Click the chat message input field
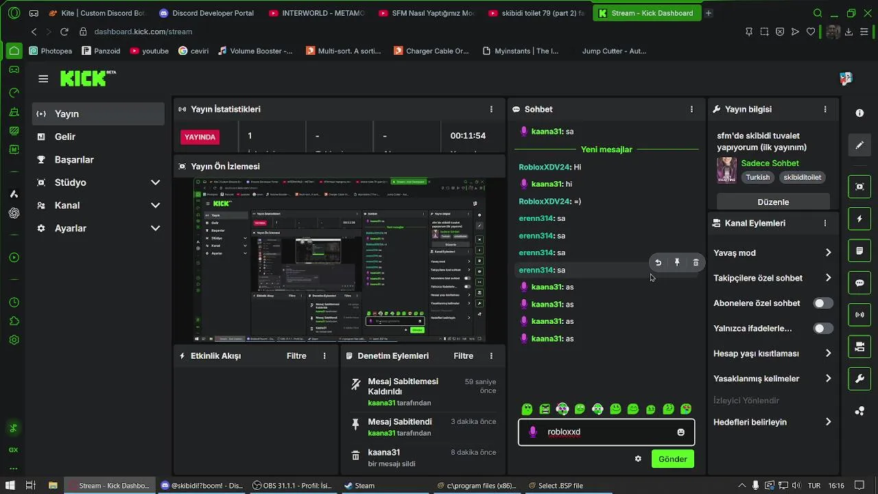This screenshot has height=494, width=878. point(606,432)
